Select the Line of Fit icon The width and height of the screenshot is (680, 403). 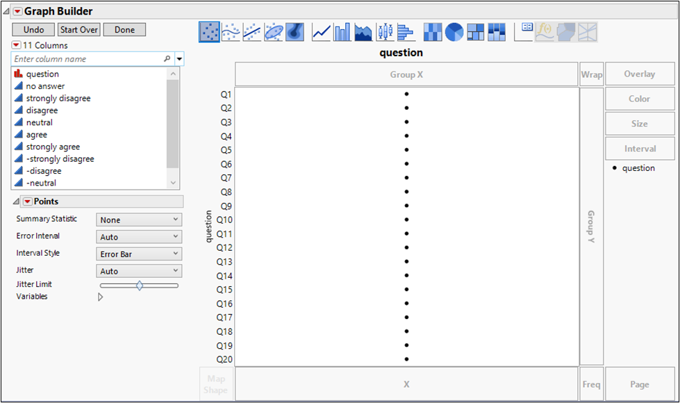(x=252, y=32)
